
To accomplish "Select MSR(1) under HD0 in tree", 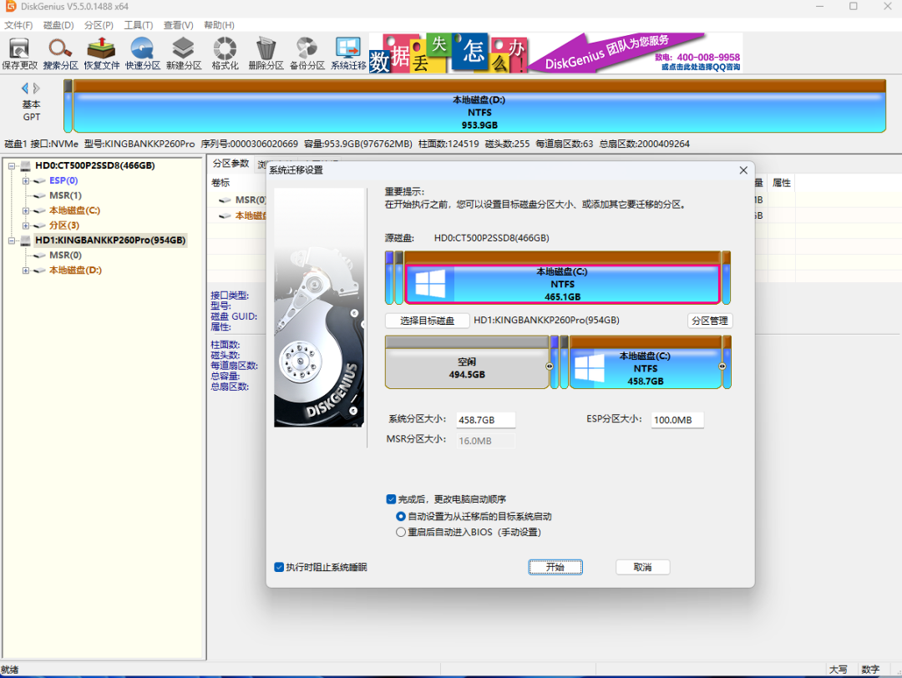I will 65,195.
